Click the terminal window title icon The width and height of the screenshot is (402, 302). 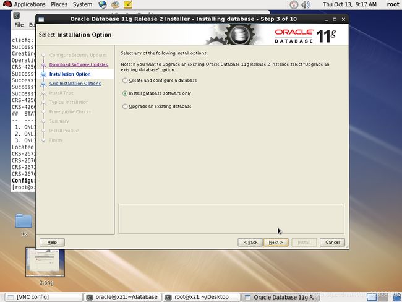pyautogui.click(x=17, y=15)
